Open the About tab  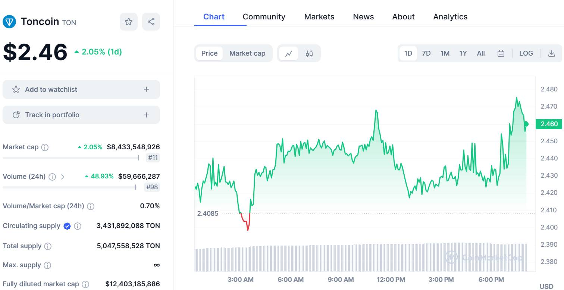pos(403,17)
